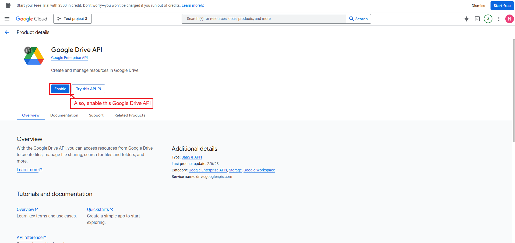Click the account avatar N

(509, 19)
